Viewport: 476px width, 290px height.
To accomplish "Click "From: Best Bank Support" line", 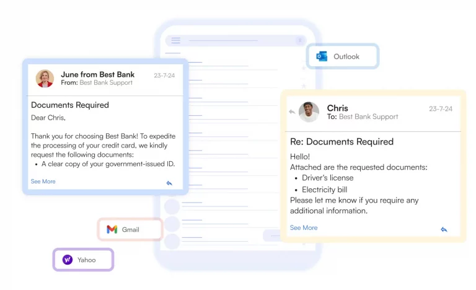I will [97, 82].
